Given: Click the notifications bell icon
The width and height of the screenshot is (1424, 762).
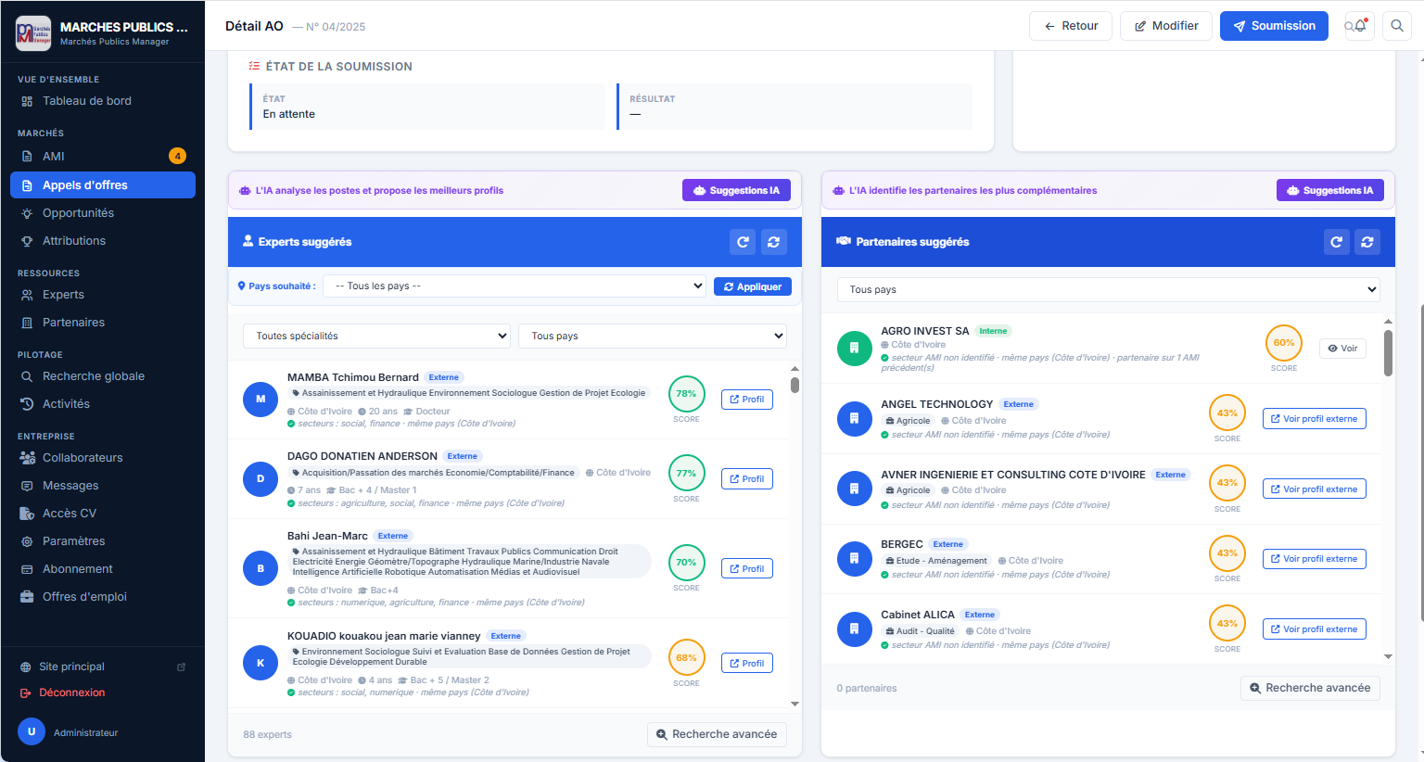Looking at the screenshot, I should 1360,26.
